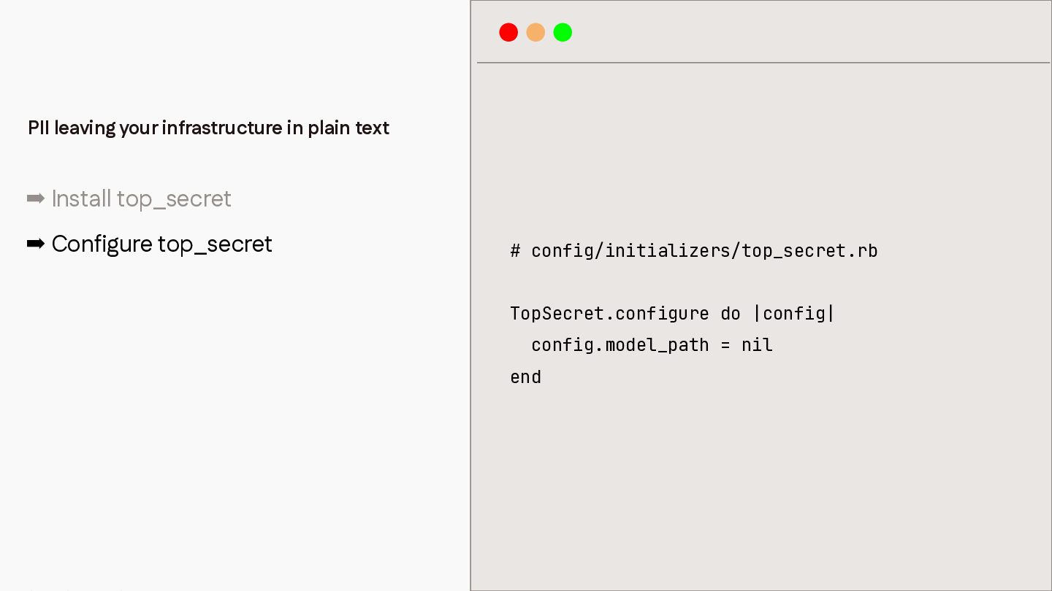Click the config/initializers file path comment

coord(694,251)
